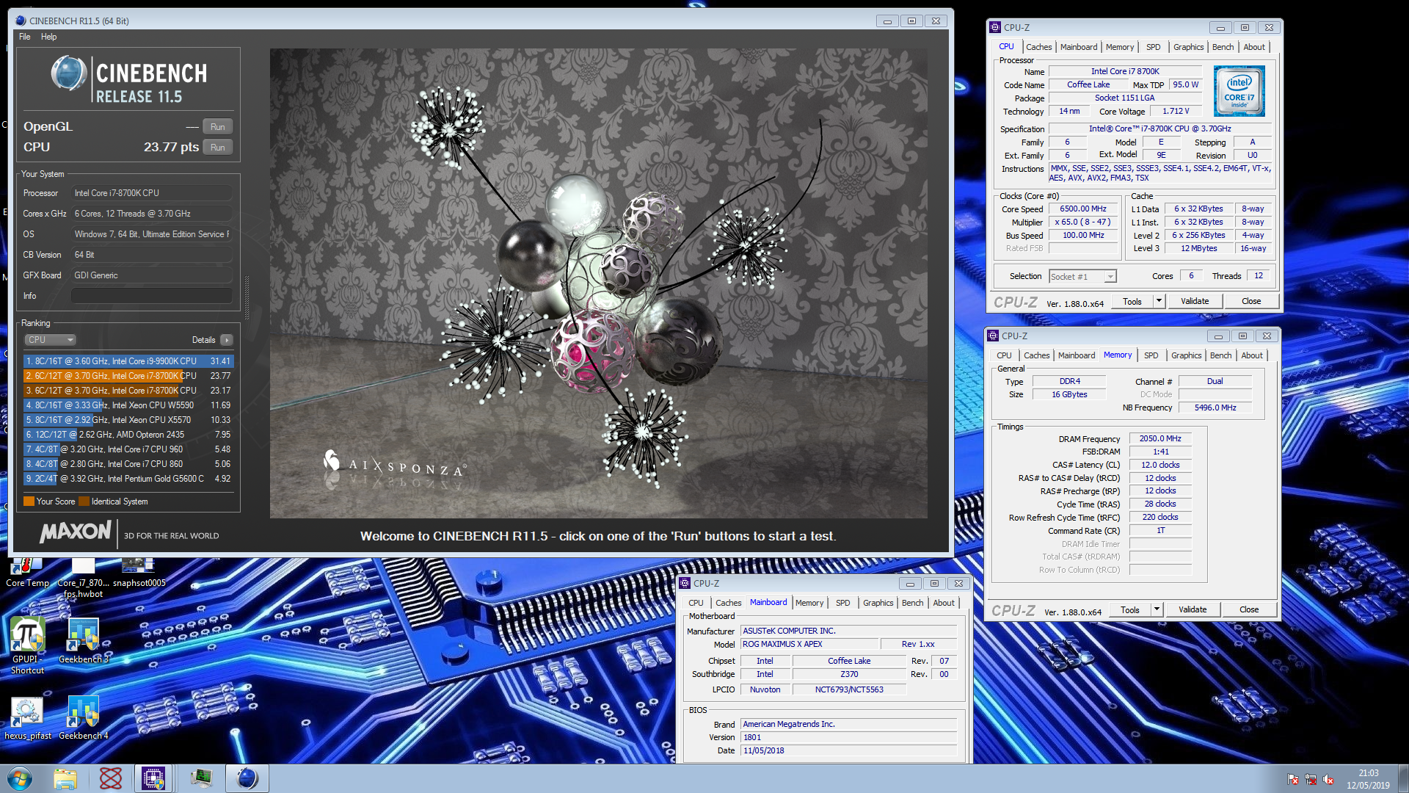Click CPU-Z title icon in Mainboard tab window
Screen dimensions: 1409x793
tap(685, 583)
